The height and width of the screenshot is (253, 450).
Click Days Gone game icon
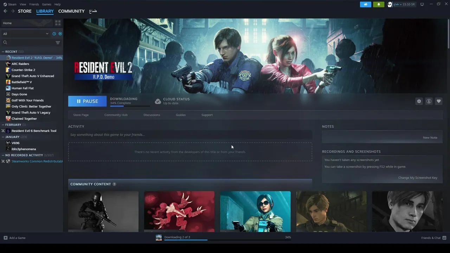8,94
